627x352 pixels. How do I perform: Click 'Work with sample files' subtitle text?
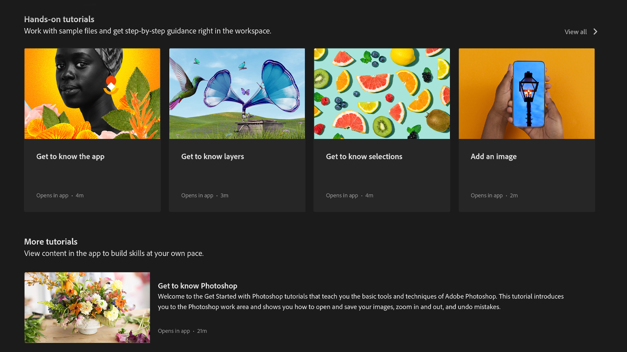coord(148,31)
